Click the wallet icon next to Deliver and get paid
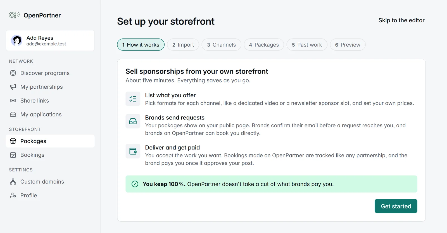This screenshot has width=447, height=233. click(133, 151)
